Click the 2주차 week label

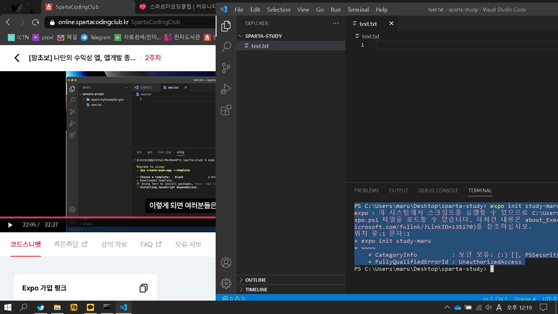[153, 58]
